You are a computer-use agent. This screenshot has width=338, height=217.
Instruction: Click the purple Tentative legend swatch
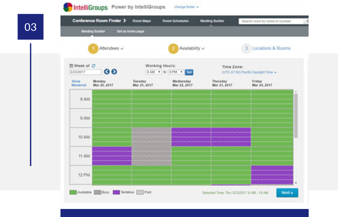(x=116, y=192)
